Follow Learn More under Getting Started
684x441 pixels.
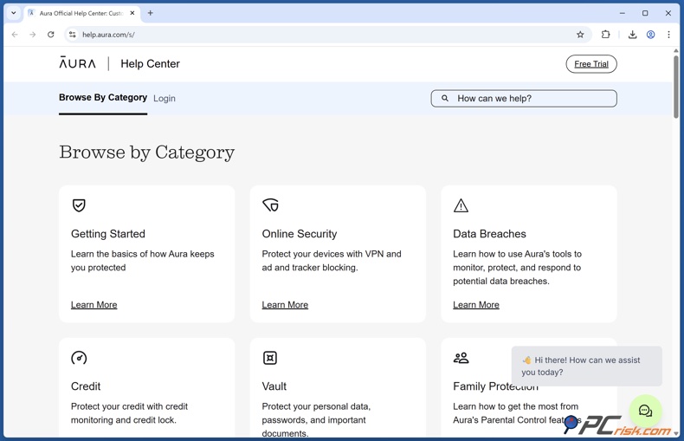pyautogui.click(x=94, y=305)
